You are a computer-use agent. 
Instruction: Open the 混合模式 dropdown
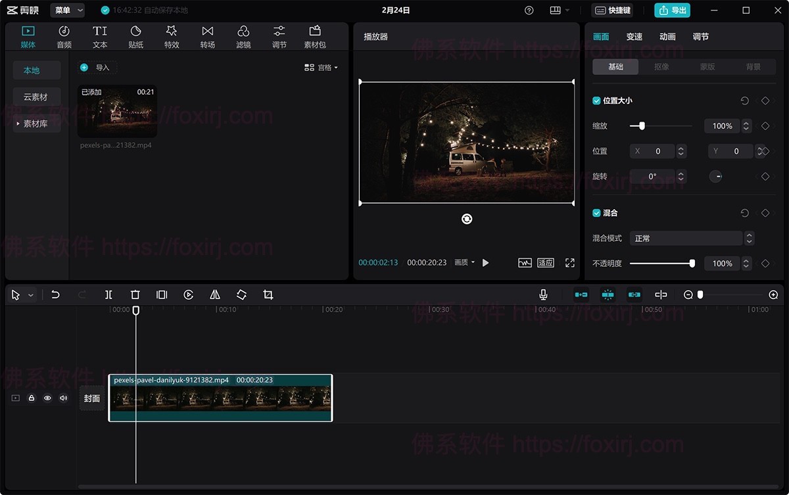[x=686, y=238]
